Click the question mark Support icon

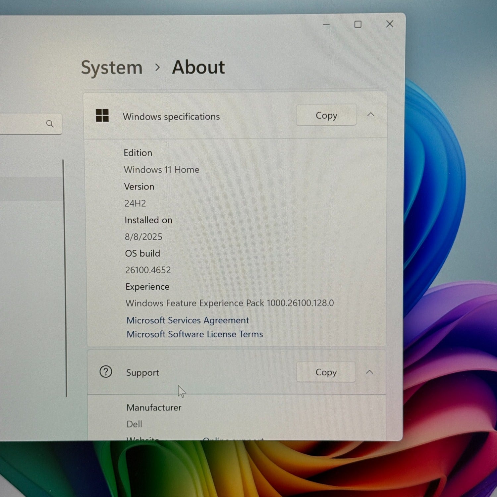pos(106,372)
